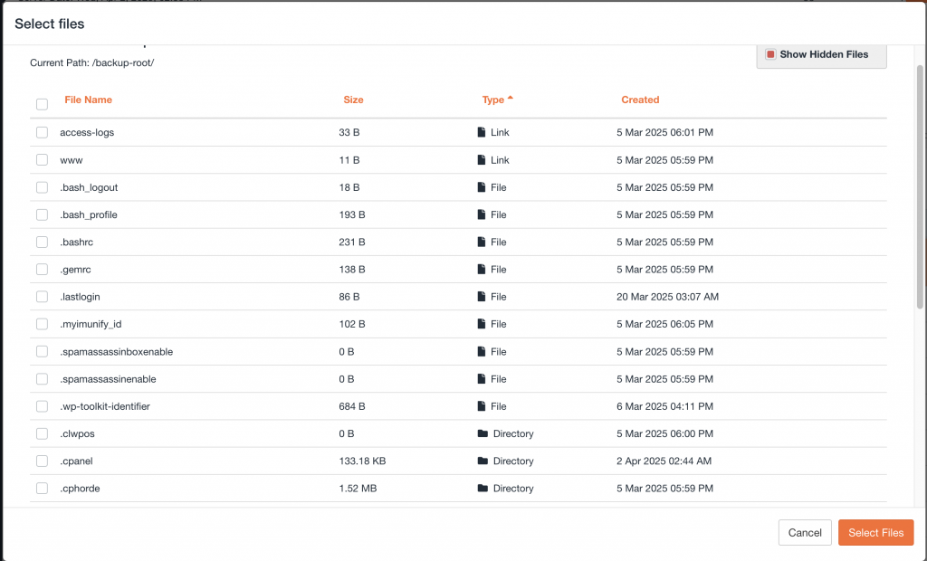
Task: Click the file icon for .bash_logout
Action: coord(482,187)
